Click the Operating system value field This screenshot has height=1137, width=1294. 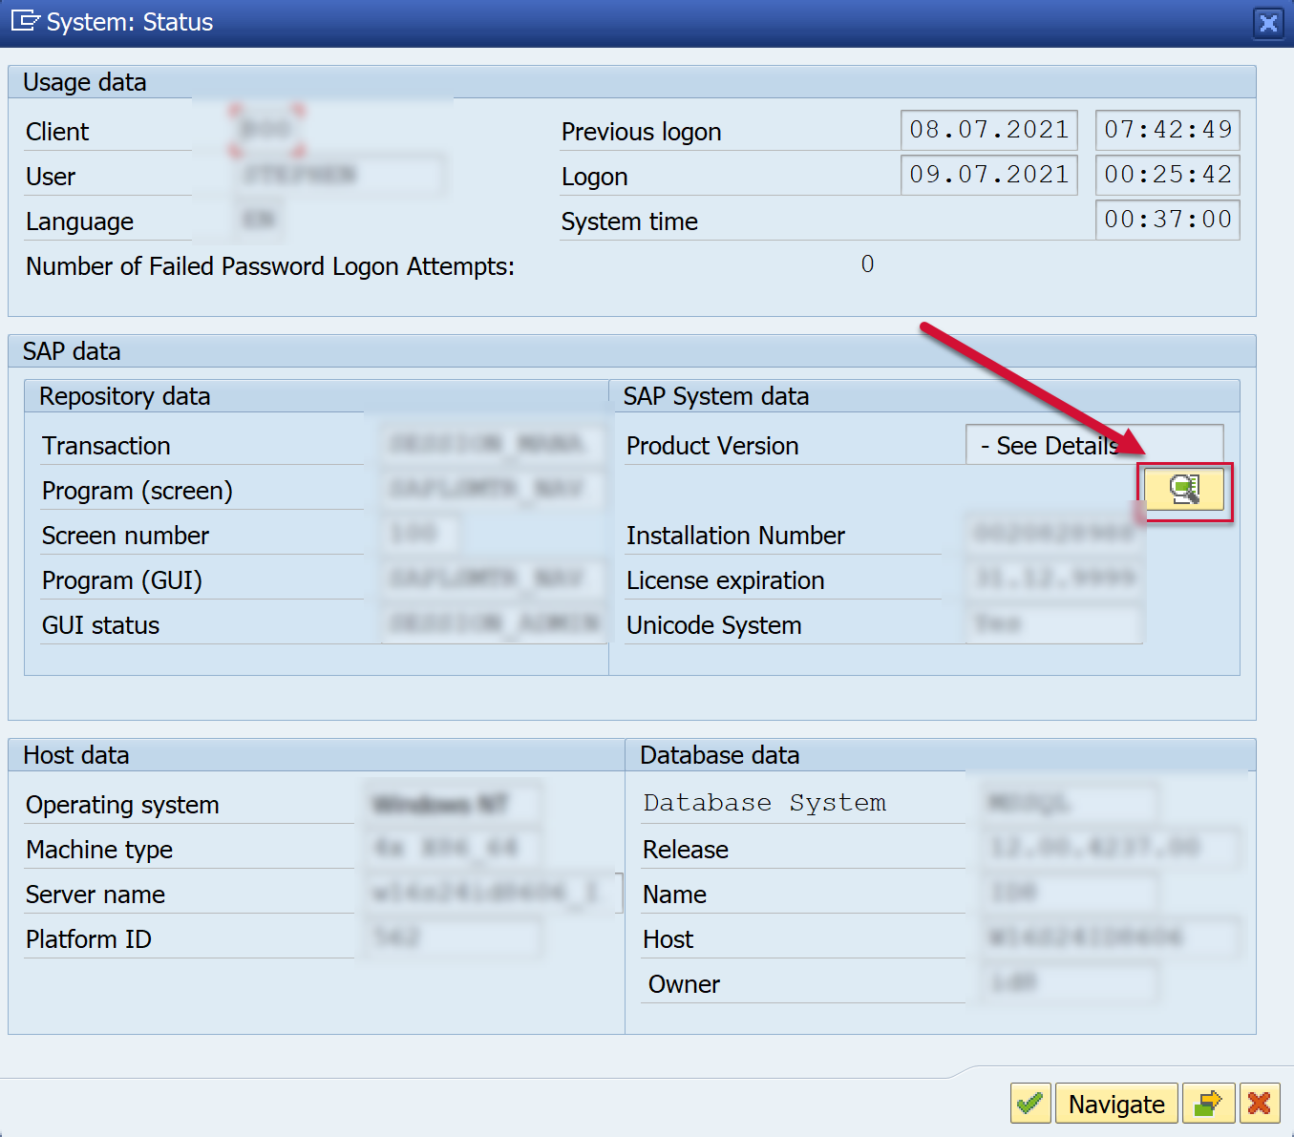(x=453, y=804)
